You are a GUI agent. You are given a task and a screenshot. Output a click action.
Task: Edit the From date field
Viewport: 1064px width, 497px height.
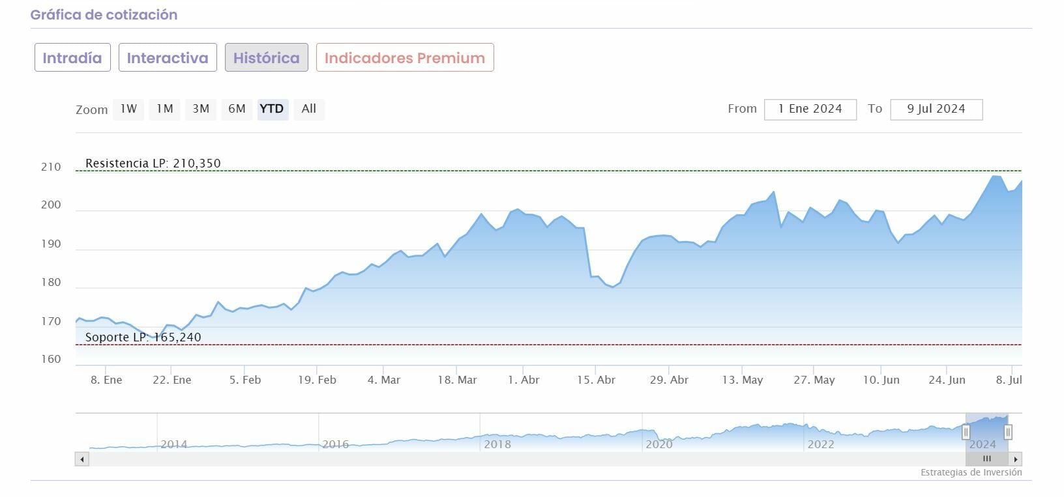coord(810,109)
